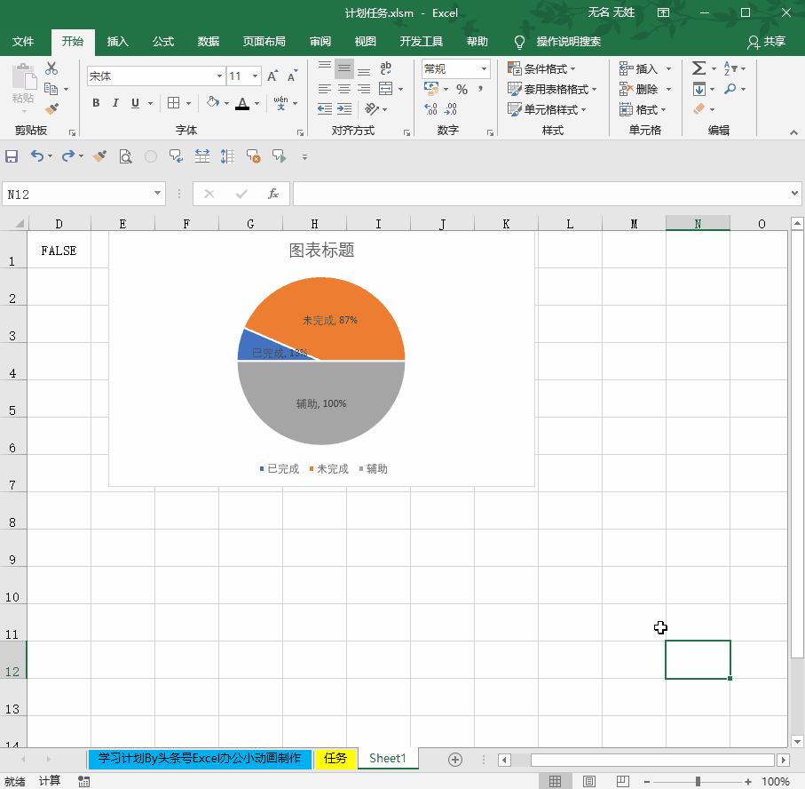Click the 操作说明搜索 search box
Viewport: 805px width, 789px height.
(x=568, y=42)
